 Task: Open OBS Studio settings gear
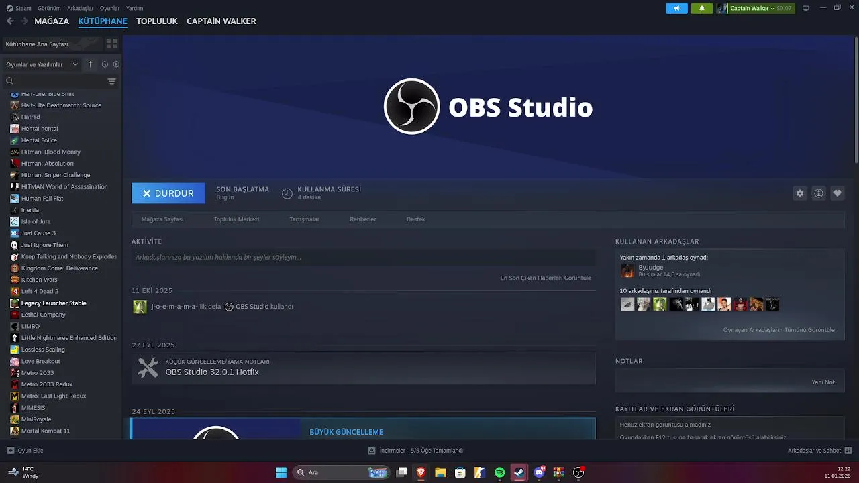click(800, 193)
